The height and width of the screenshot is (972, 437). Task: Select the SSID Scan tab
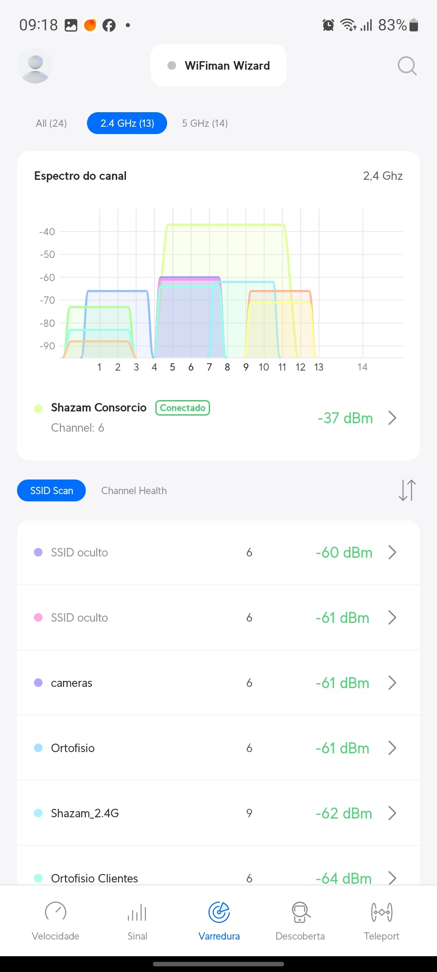(x=51, y=490)
